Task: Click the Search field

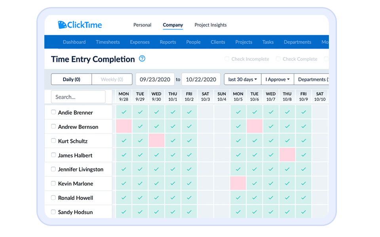Action: [78, 96]
